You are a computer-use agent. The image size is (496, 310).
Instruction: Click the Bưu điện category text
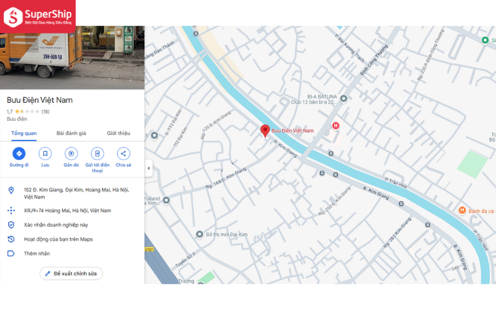point(17,119)
